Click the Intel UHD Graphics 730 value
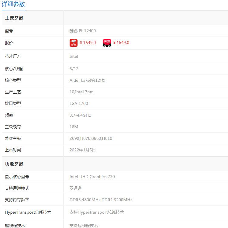The height and width of the screenshot is (228, 228). 92,177
